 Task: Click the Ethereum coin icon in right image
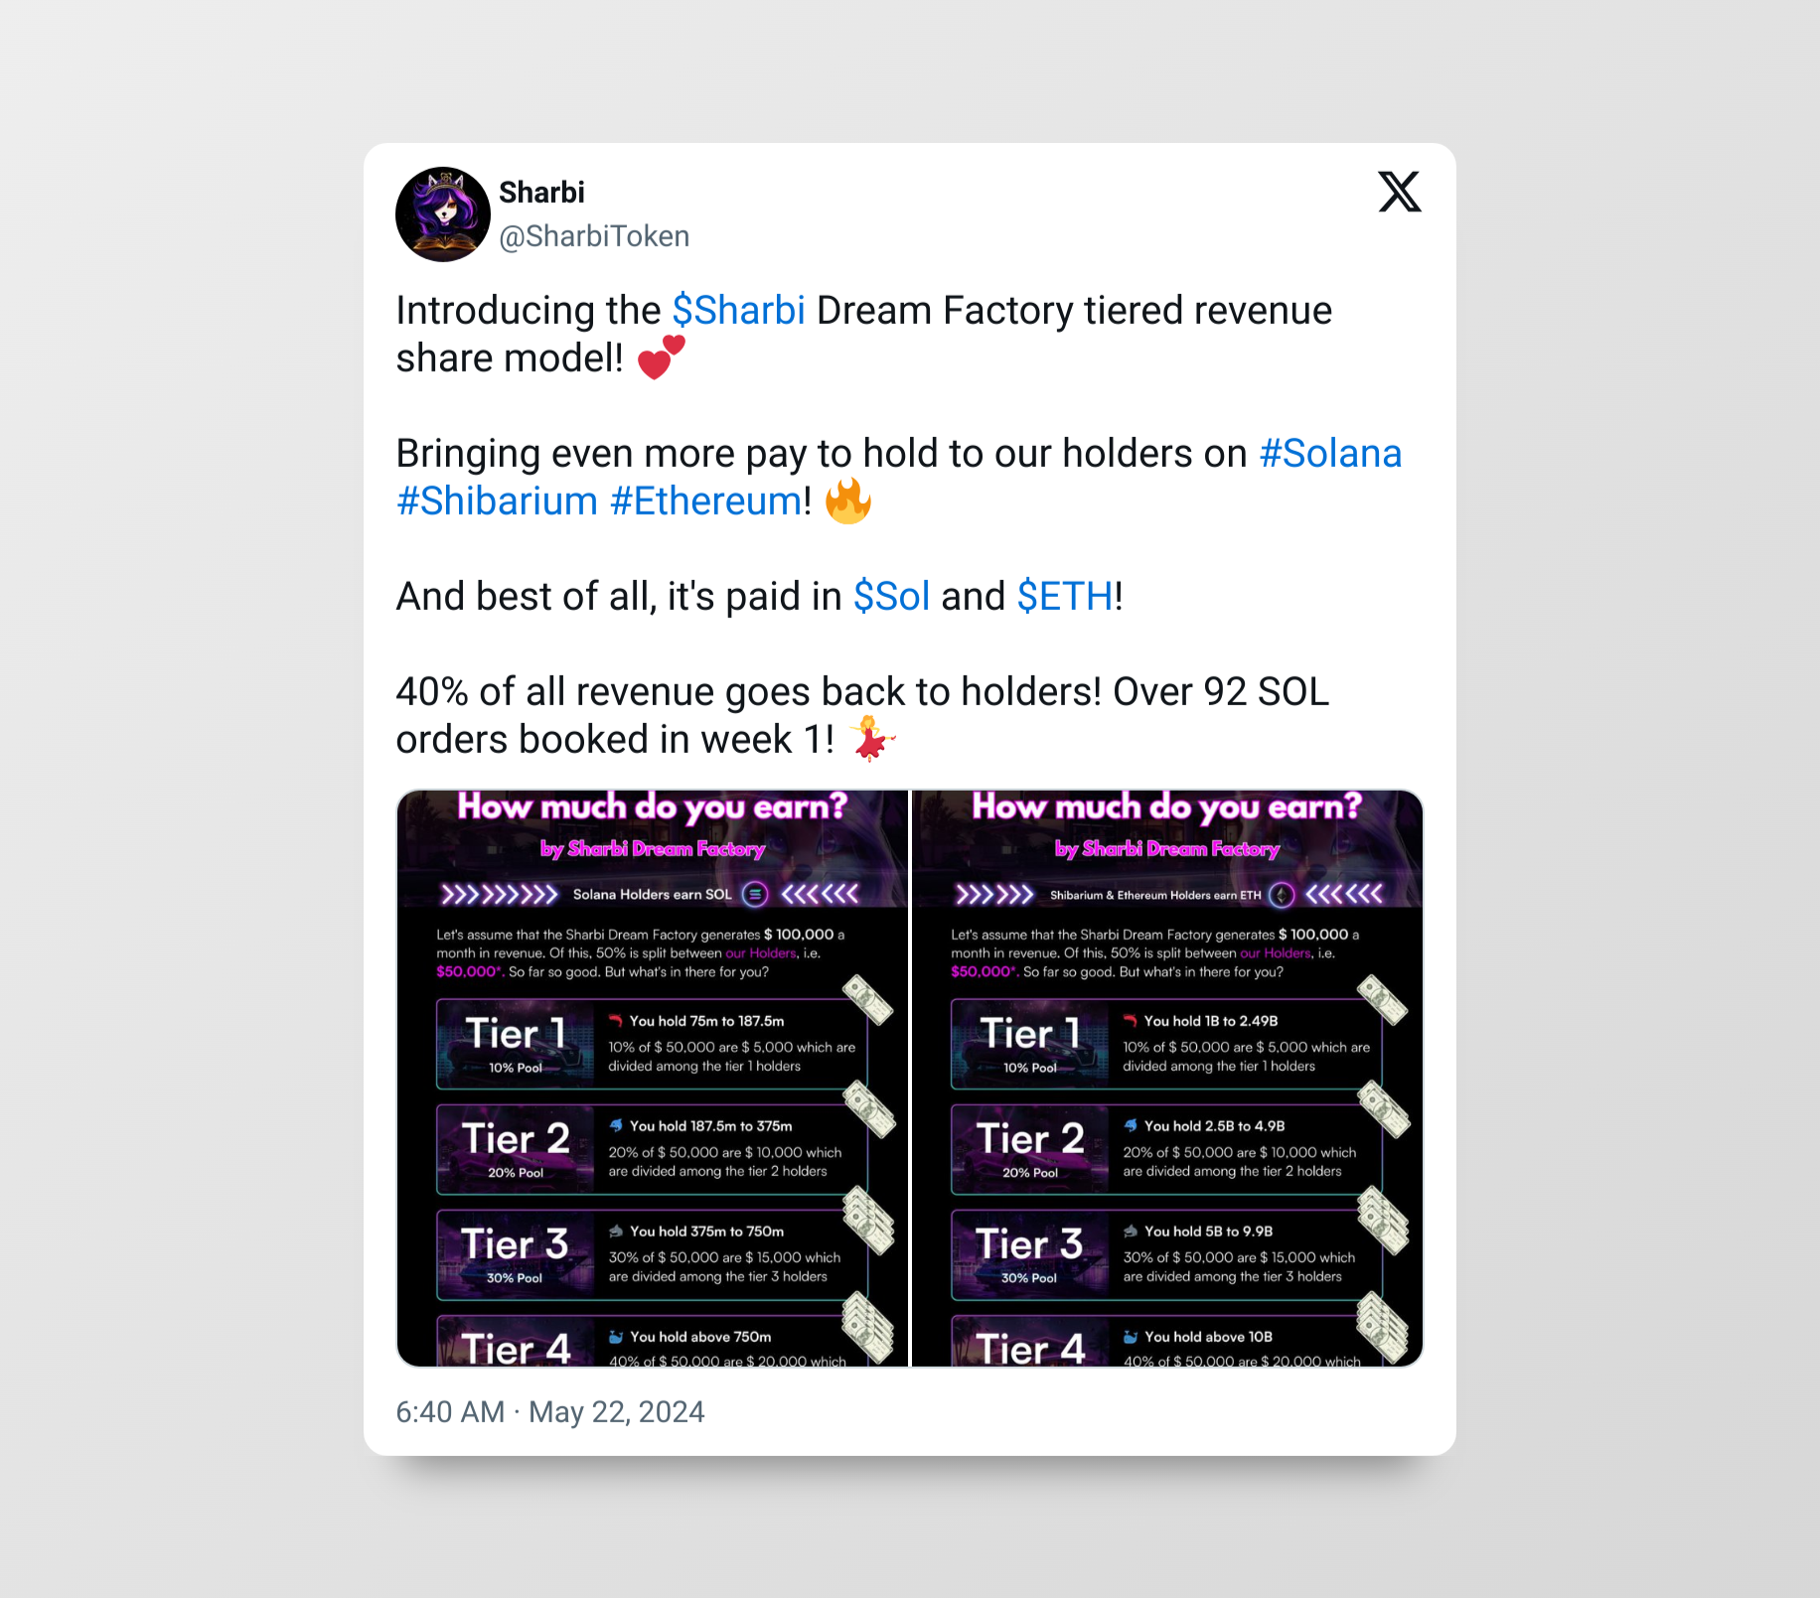1282,895
